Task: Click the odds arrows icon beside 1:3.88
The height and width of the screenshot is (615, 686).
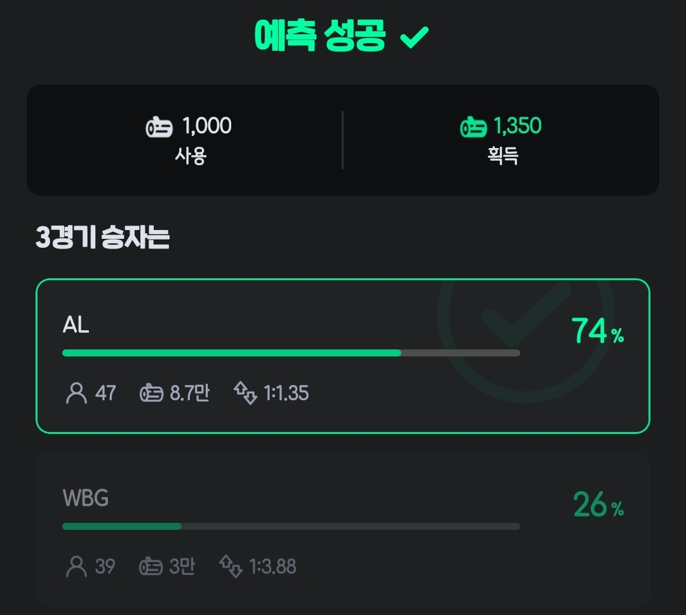Action: [231, 565]
